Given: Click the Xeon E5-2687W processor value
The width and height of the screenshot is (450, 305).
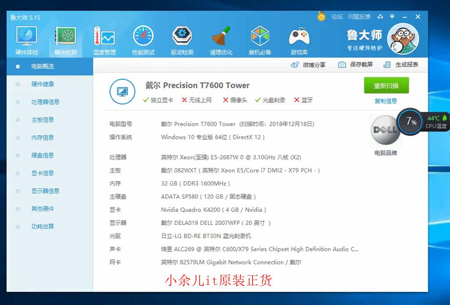Looking at the screenshot, I should click(231, 157).
